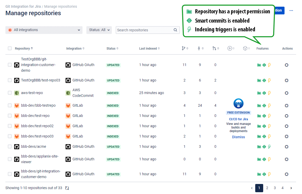Dismiss the CI/CD for Jira promotion
302x194 pixels.
[x=239, y=137]
